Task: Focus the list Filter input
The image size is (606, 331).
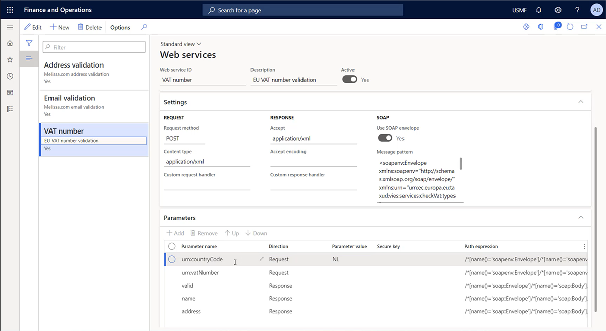Action: (94, 47)
